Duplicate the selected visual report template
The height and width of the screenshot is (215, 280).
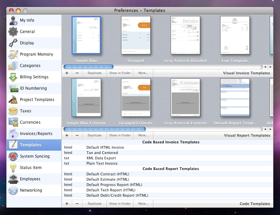(94, 135)
